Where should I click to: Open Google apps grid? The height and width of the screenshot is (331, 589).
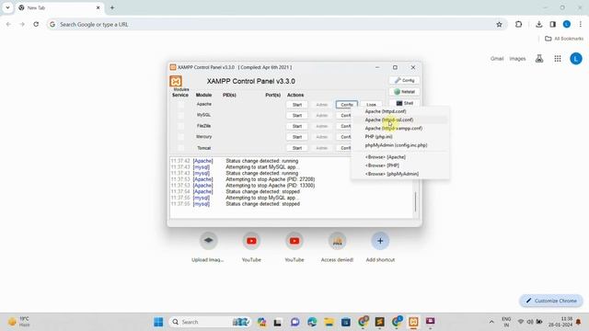tap(558, 59)
